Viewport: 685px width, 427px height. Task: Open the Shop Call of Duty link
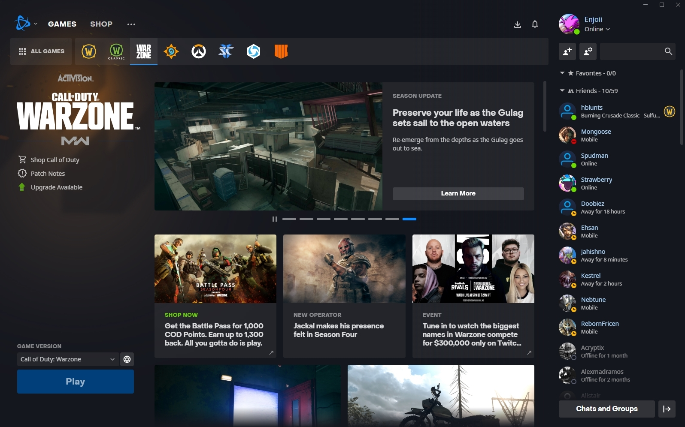[55, 160]
